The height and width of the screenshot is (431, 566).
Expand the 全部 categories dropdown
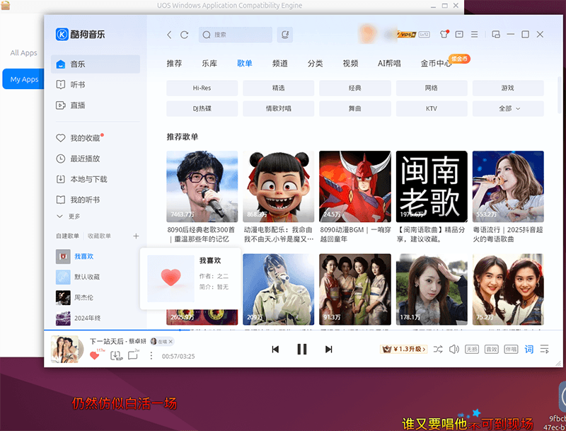pyautogui.click(x=508, y=109)
